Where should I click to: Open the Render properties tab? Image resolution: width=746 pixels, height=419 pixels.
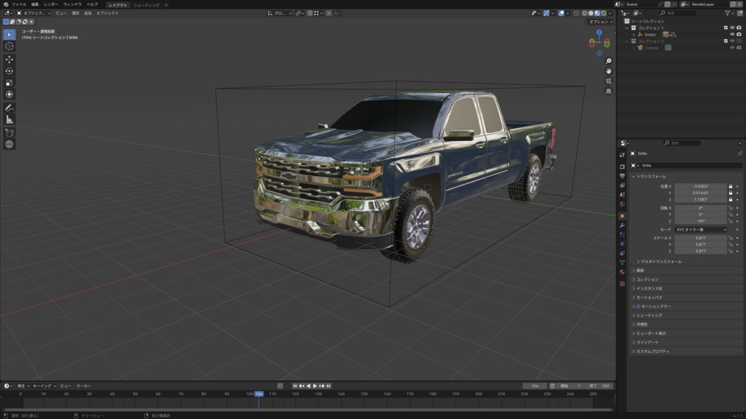tap(622, 167)
